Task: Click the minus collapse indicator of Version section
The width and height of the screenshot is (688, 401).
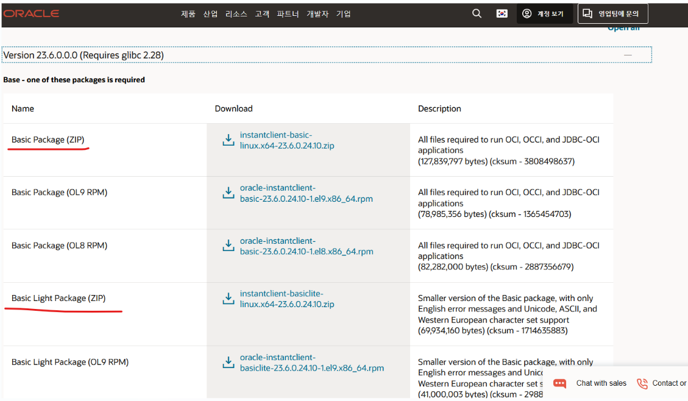Action: pyautogui.click(x=628, y=55)
